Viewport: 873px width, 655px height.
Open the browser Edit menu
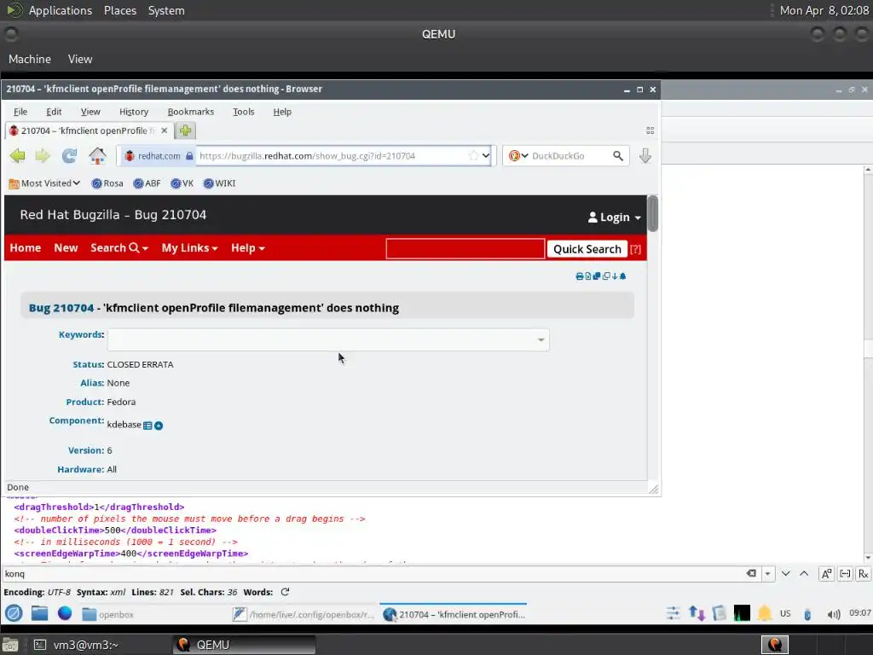click(54, 112)
